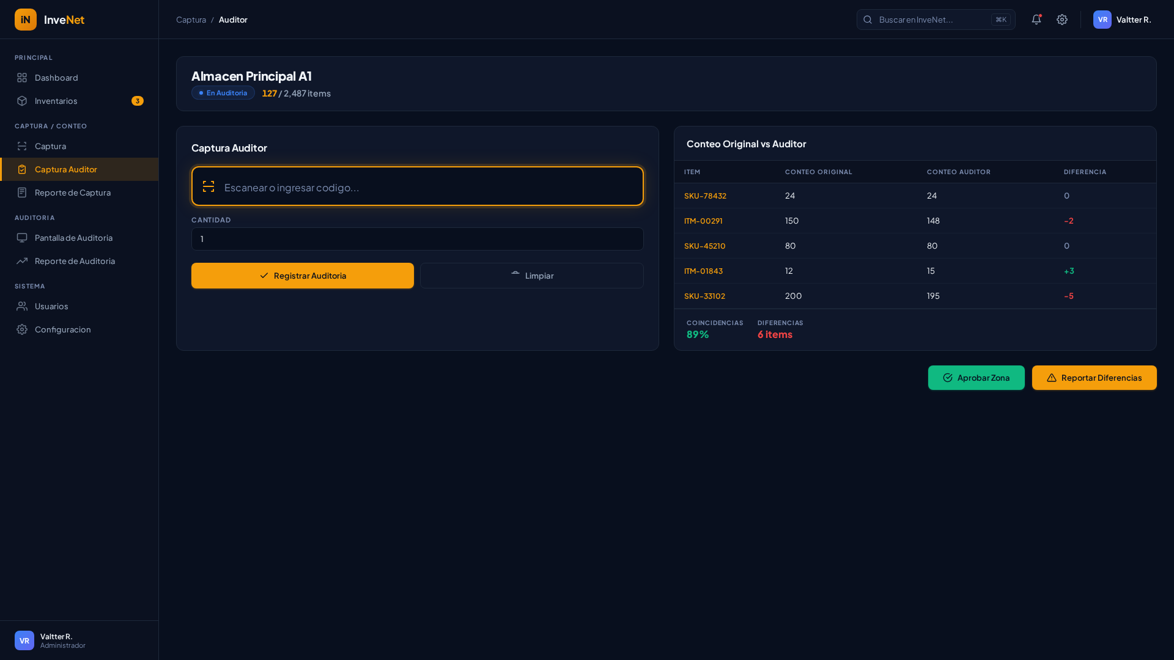Click the Limpiar button
Screen dimensions: 1174x660
[531, 276]
